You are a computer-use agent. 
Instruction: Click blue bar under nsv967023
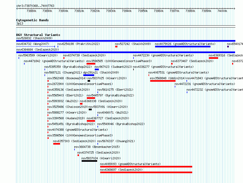[97, 69]
